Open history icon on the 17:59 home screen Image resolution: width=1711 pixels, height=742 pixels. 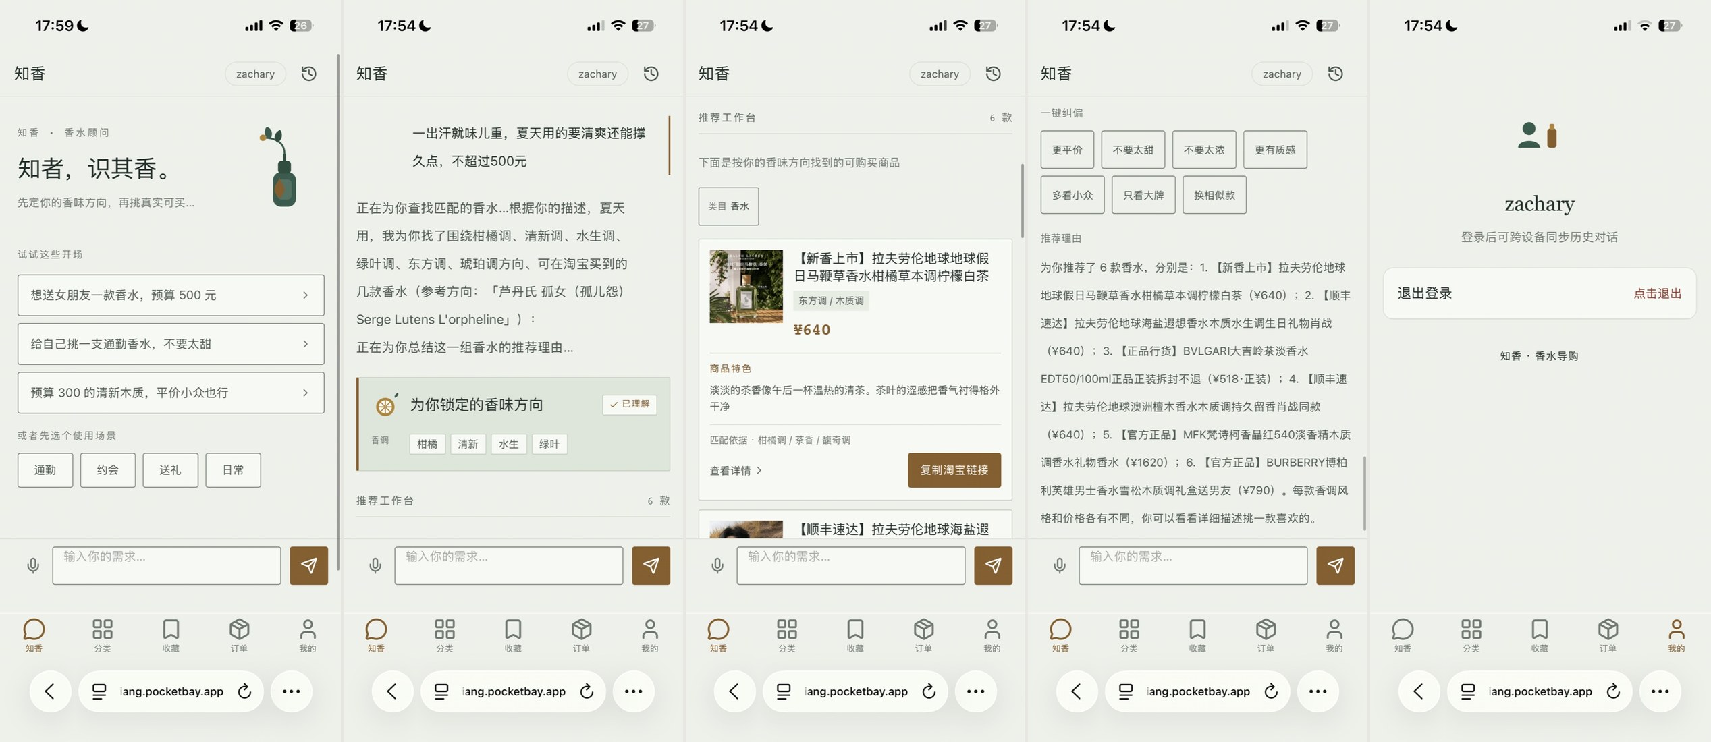click(x=309, y=74)
